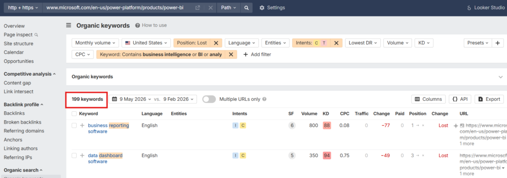Clear the URL input with X icon
Screen dimensions: 507x178
(210, 8)
